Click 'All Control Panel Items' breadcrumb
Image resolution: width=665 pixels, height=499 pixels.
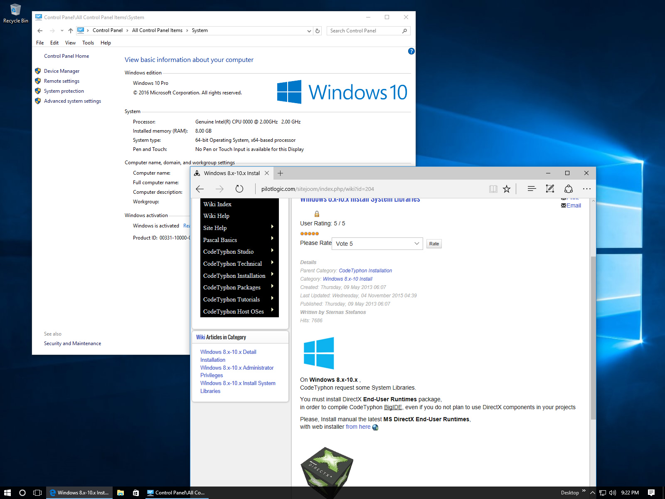157,30
